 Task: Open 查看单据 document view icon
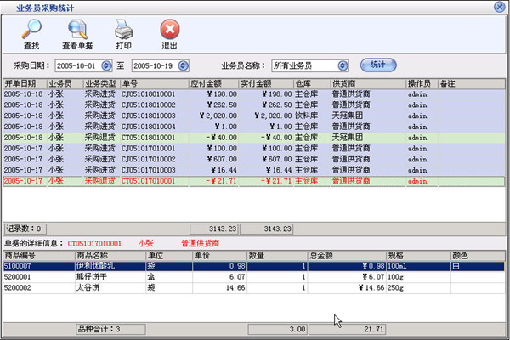[77, 31]
